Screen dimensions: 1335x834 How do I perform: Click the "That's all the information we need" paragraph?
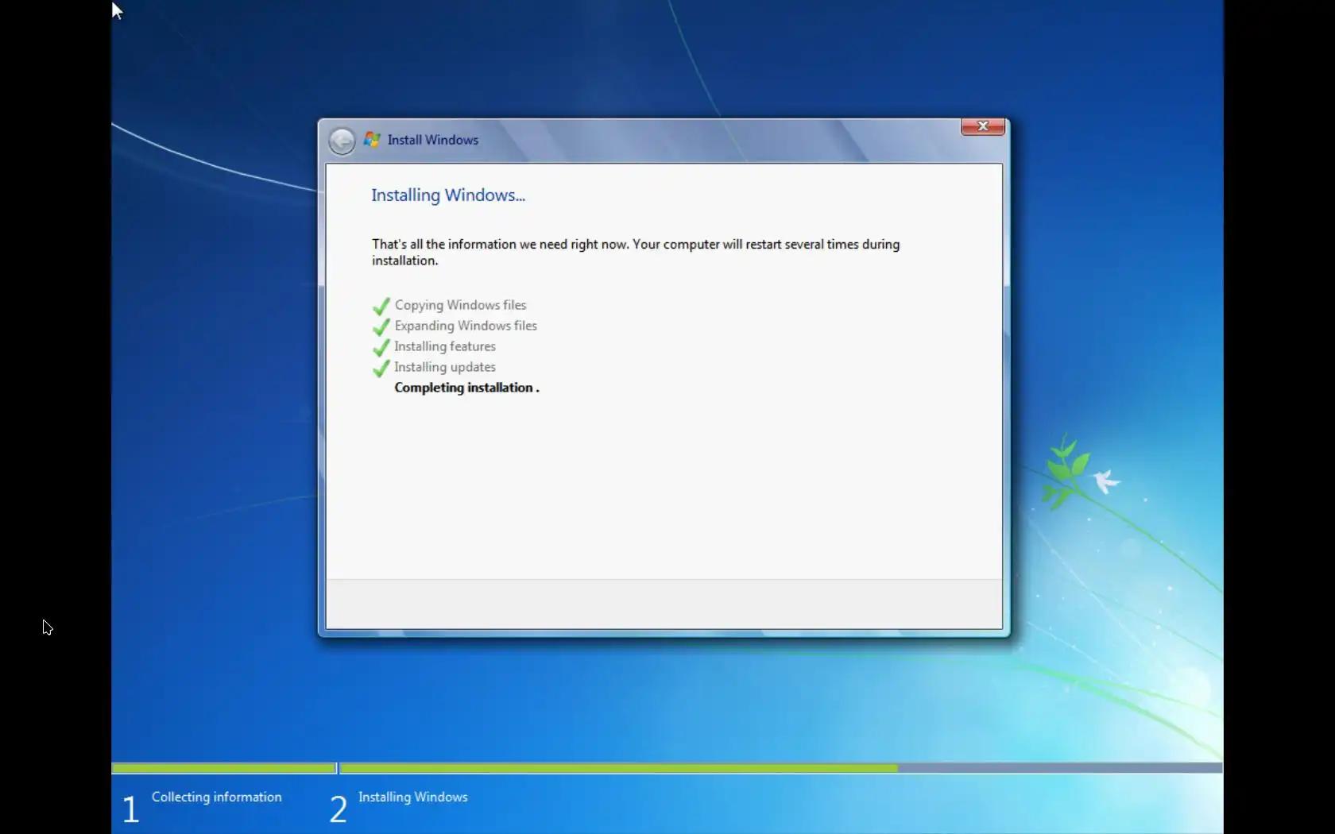(x=636, y=252)
